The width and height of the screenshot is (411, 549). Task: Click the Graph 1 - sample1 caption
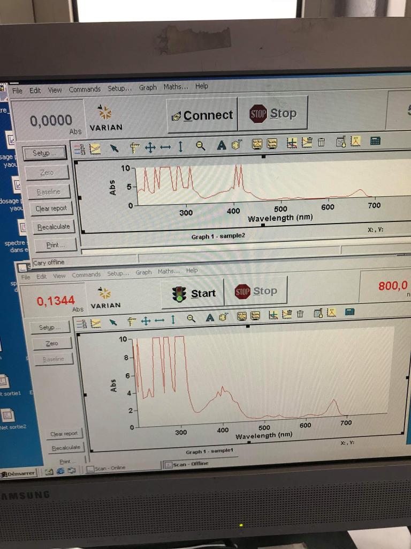tap(209, 451)
